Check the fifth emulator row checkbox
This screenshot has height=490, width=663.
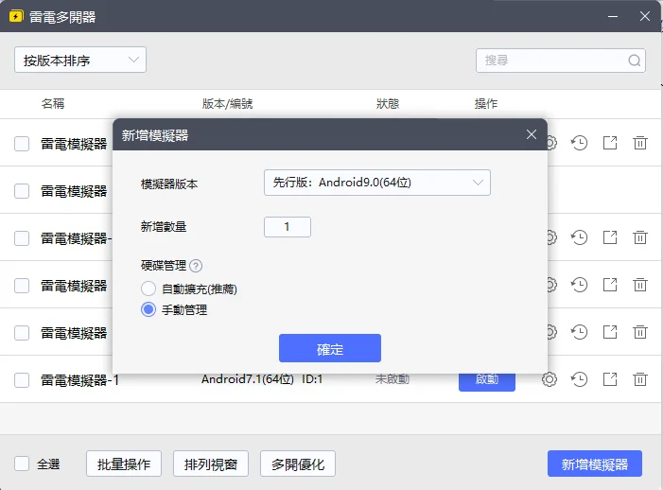22,333
